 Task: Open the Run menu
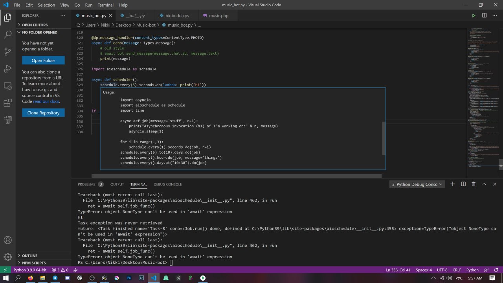[89, 5]
